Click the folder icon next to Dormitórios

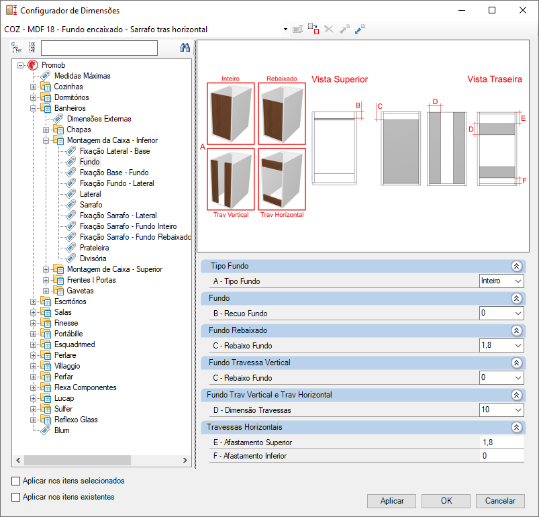coord(46,97)
